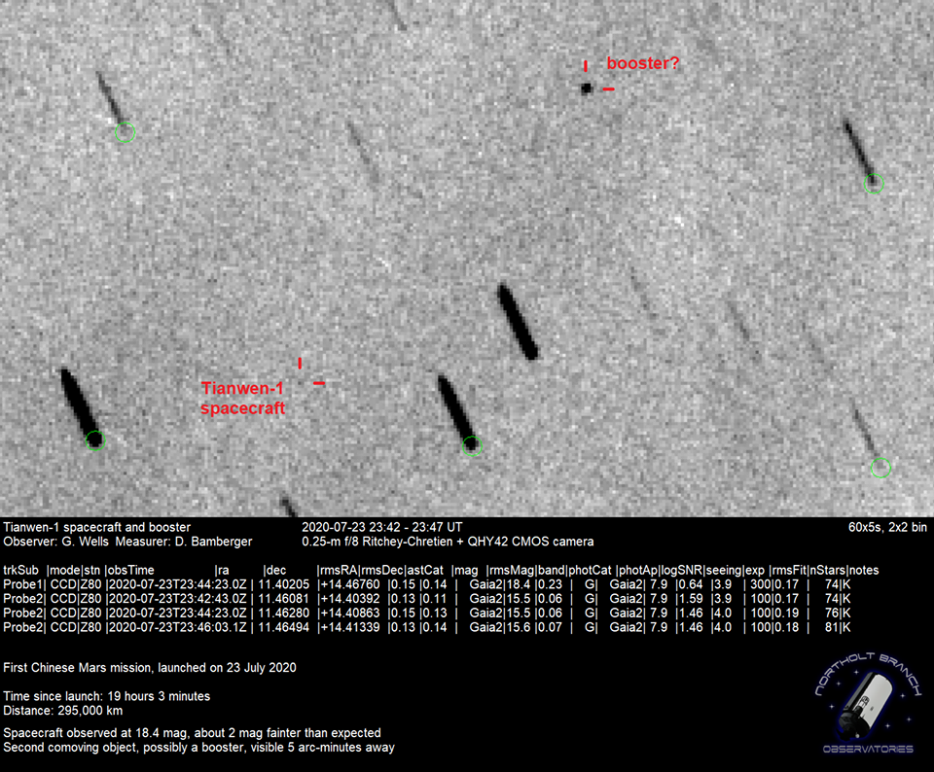The width and height of the screenshot is (934, 772).
Task: Click the magnitude value 15.6
Action: [x=519, y=627]
